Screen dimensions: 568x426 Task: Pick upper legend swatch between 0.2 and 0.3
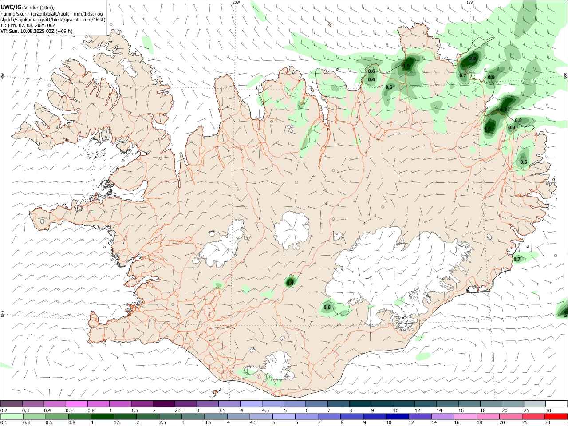[12, 404]
